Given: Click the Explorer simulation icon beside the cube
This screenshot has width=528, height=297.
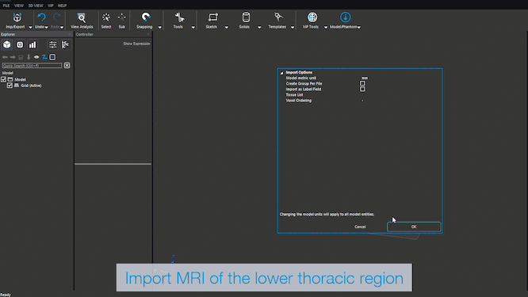Looking at the screenshot, I should tap(20, 44).
